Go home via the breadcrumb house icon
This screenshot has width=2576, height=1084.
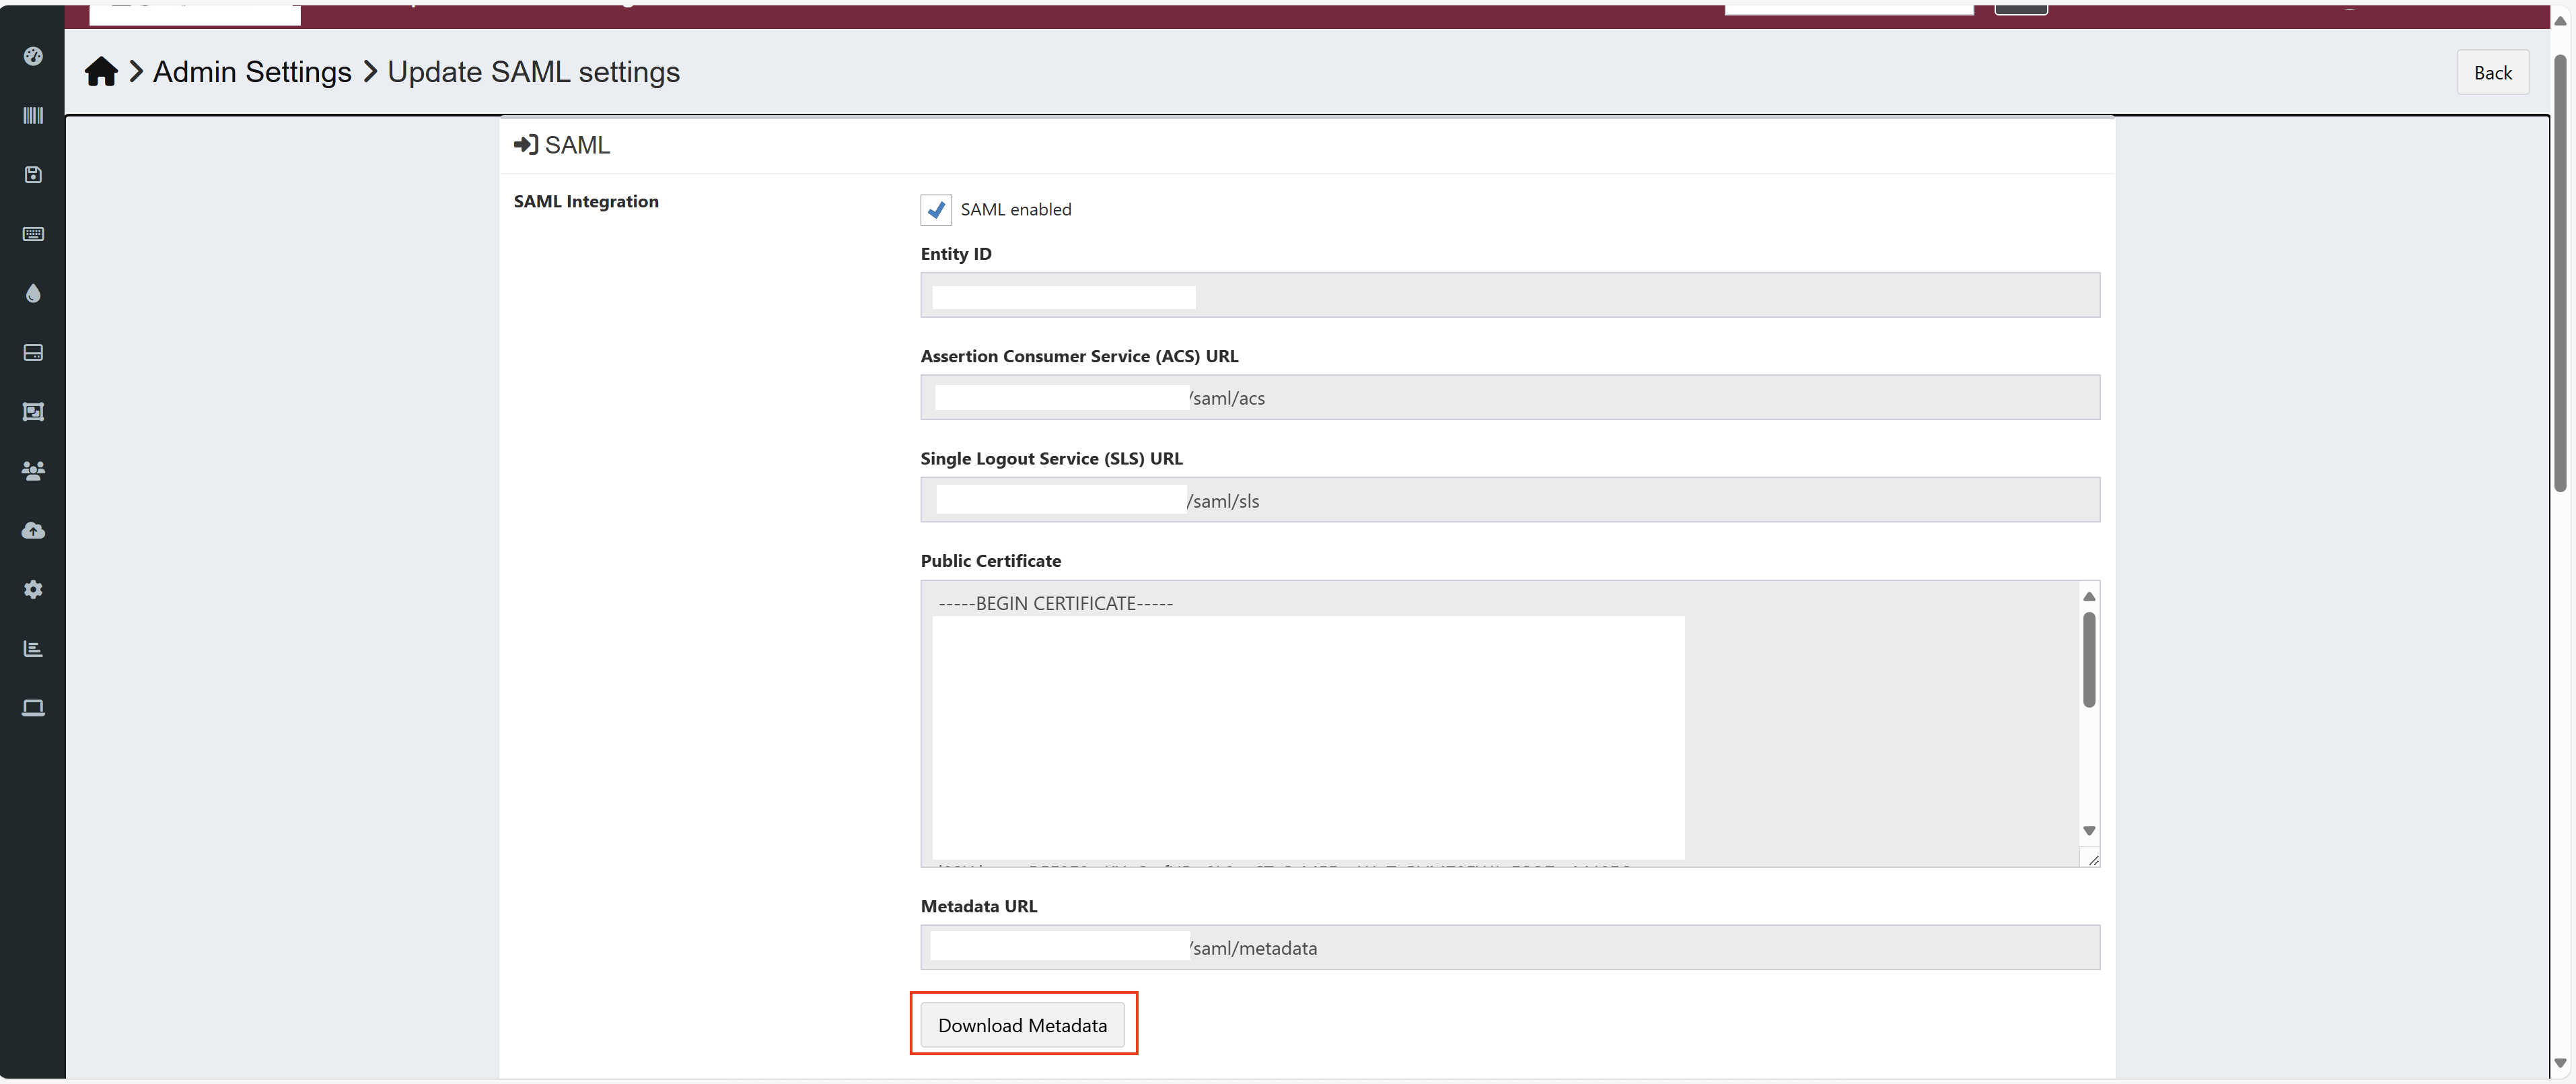click(101, 72)
